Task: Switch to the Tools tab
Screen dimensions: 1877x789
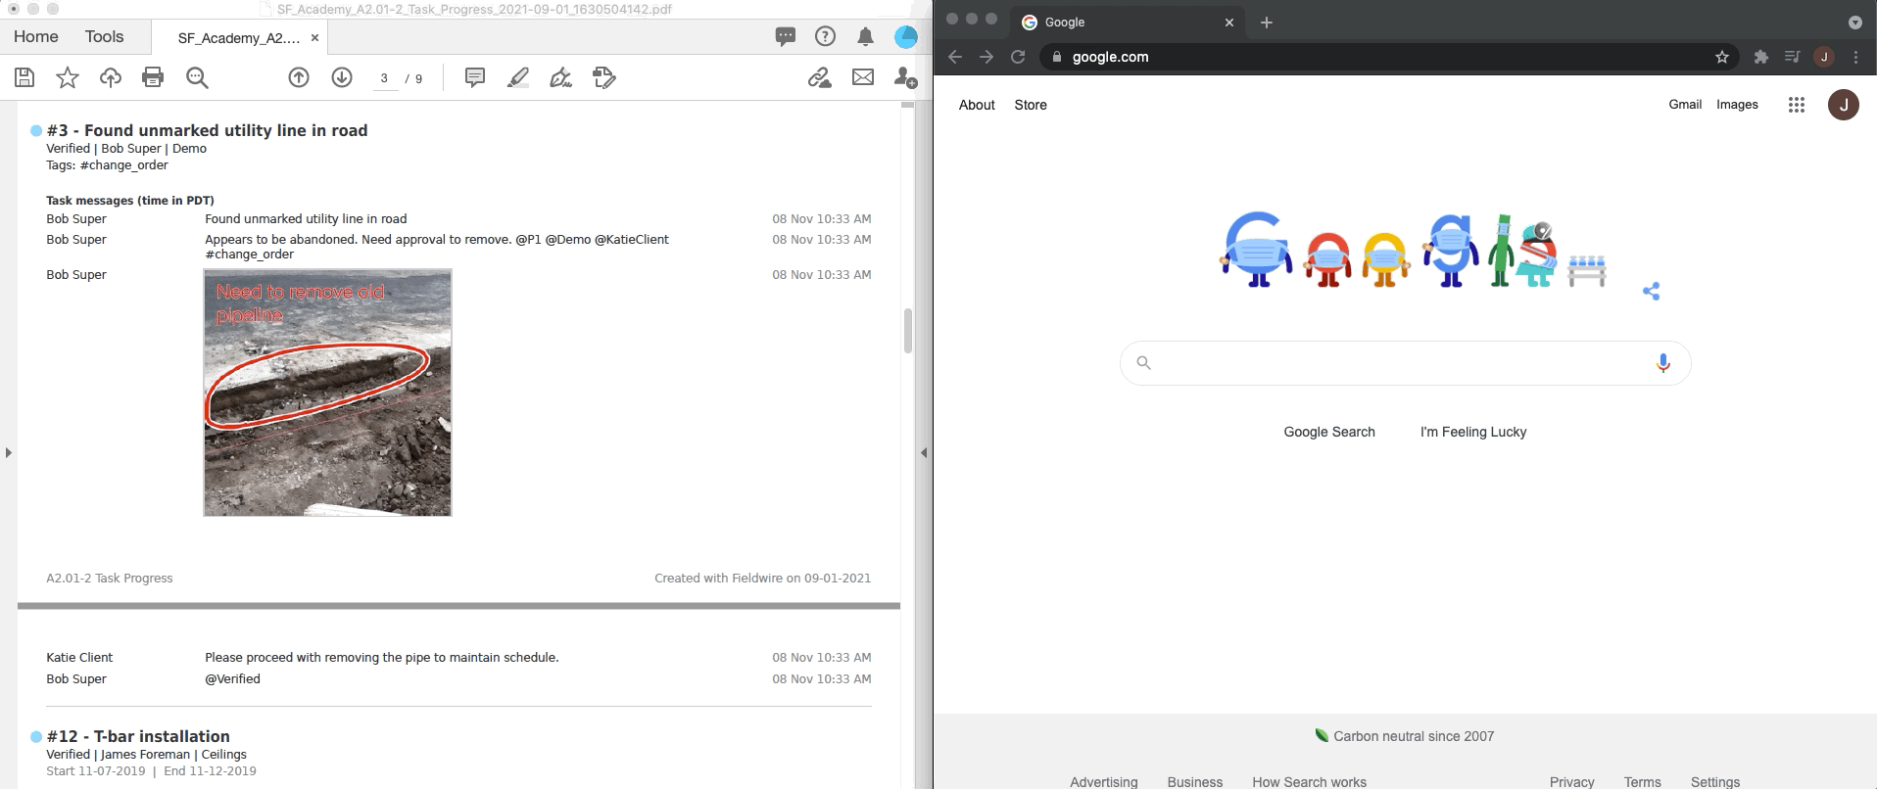Action: 104,37
